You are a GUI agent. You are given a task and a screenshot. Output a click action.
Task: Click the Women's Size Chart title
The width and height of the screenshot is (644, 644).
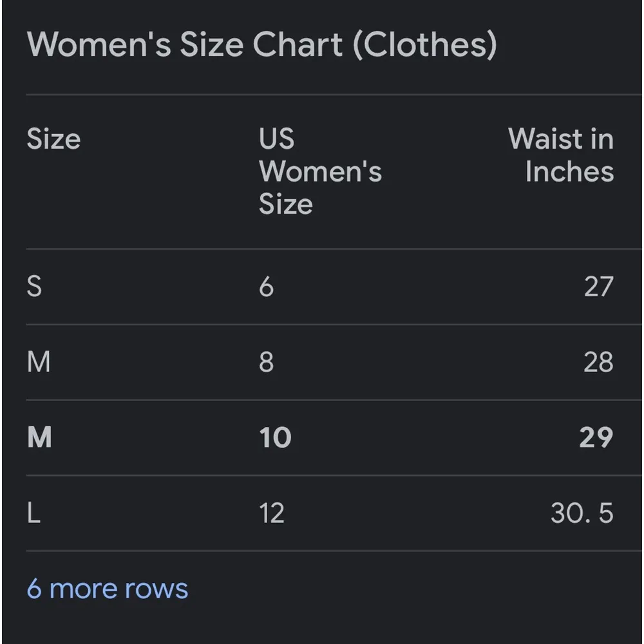point(262,44)
